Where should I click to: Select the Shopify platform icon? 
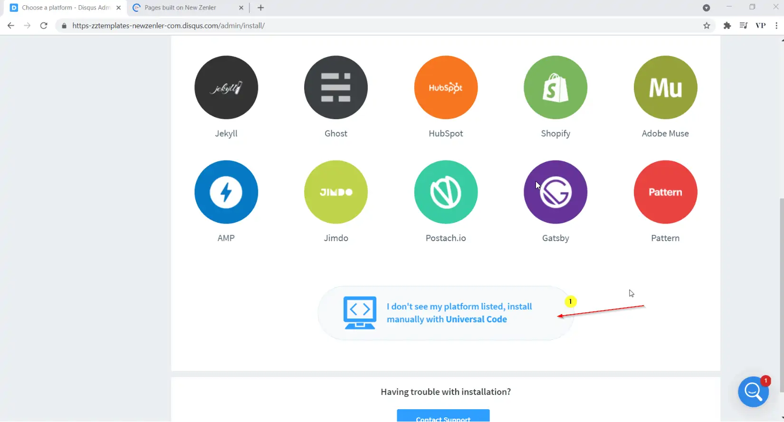(555, 87)
